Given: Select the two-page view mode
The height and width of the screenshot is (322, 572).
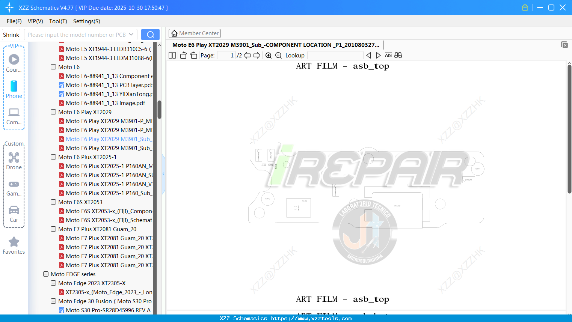Looking at the screenshot, I should (172, 55).
